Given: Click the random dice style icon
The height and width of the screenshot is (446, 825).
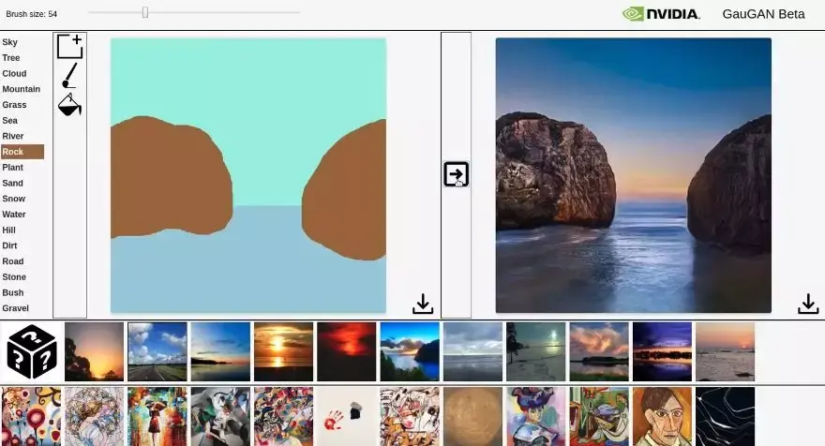Looking at the screenshot, I should coord(32,352).
